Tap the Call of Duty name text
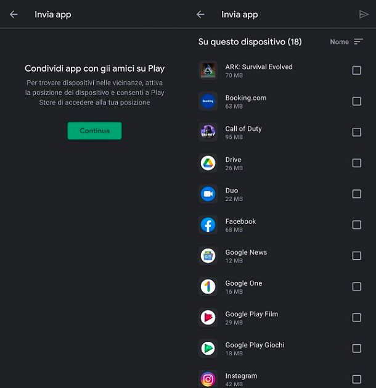 coord(243,129)
